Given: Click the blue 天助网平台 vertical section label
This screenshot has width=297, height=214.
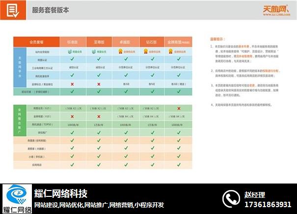Looking at the screenshot, I should tap(20, 67).
